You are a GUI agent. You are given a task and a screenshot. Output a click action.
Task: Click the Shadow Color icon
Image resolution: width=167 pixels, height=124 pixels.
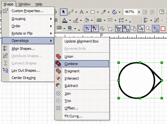coord(70,28)
